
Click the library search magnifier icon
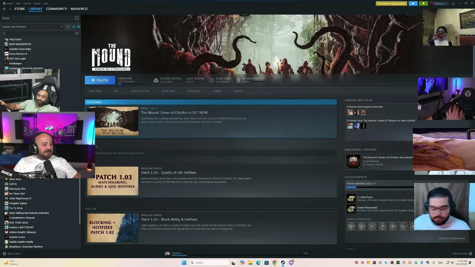click(x=4, y=34)
